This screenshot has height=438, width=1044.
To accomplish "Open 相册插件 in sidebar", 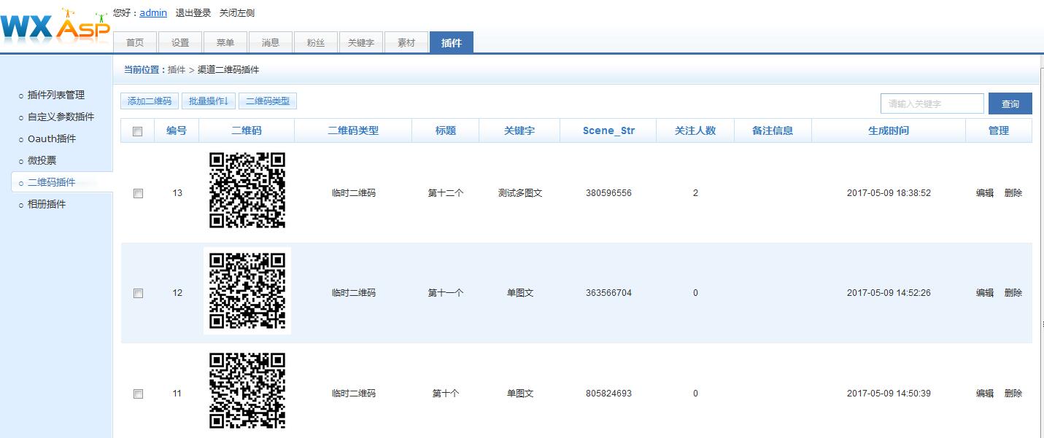I will (x=47, y=204).
